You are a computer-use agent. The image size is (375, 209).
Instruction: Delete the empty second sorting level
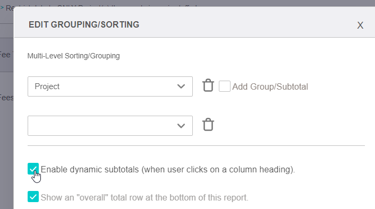208,125
